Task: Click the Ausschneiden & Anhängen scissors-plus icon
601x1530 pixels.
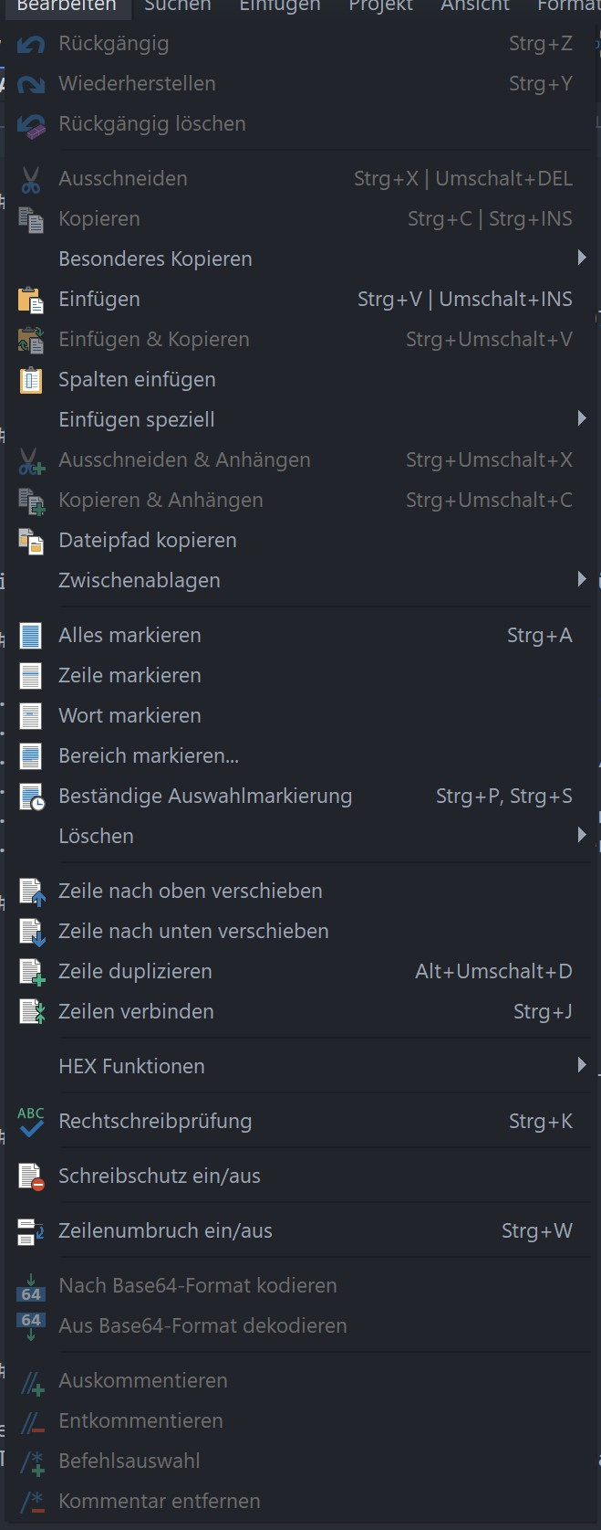Action: 31,460
